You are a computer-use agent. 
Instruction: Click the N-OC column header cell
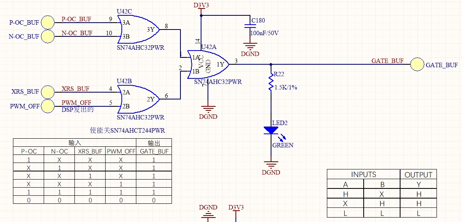pyautogui.click(x=59, y=152)
